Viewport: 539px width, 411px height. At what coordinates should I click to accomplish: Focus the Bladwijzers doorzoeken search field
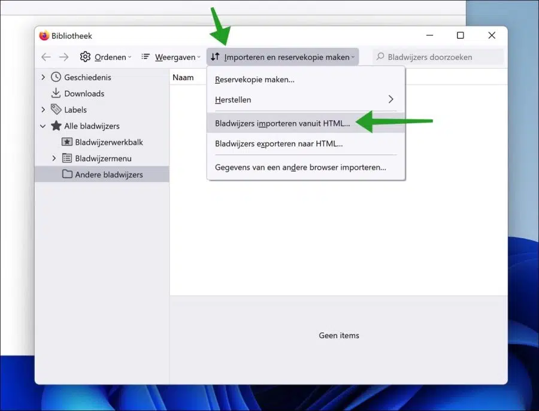click(438, 57)
